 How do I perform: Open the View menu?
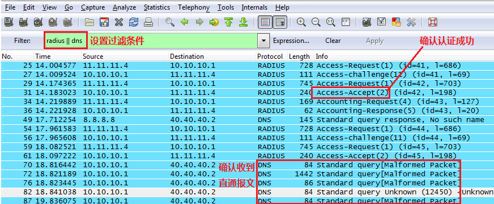49,7
